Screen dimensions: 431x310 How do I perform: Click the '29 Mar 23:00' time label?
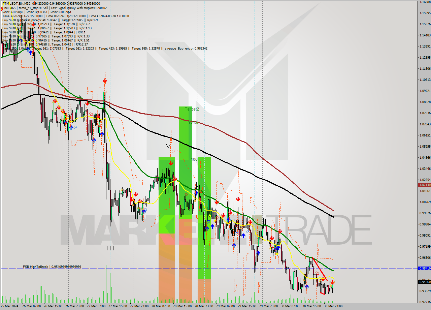[268, 306]
